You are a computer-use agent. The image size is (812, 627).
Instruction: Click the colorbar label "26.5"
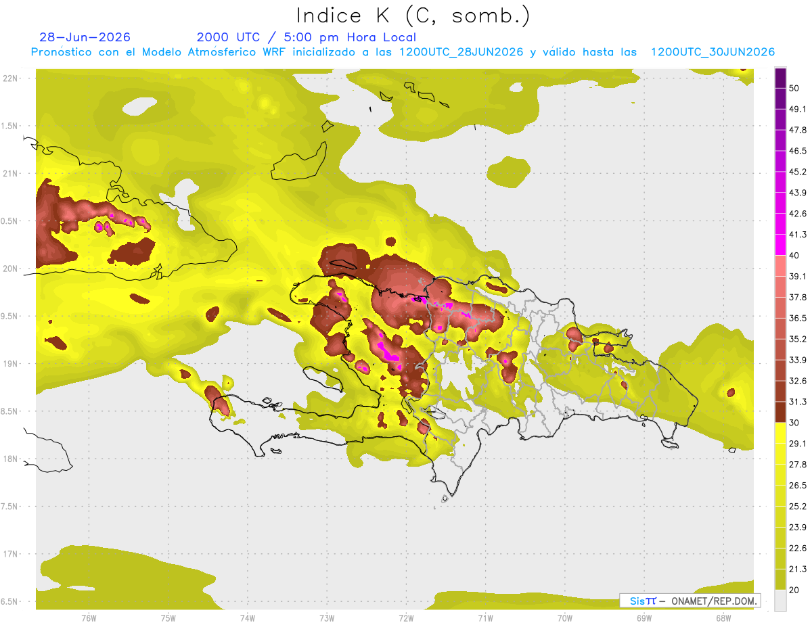tap(798, 486)
